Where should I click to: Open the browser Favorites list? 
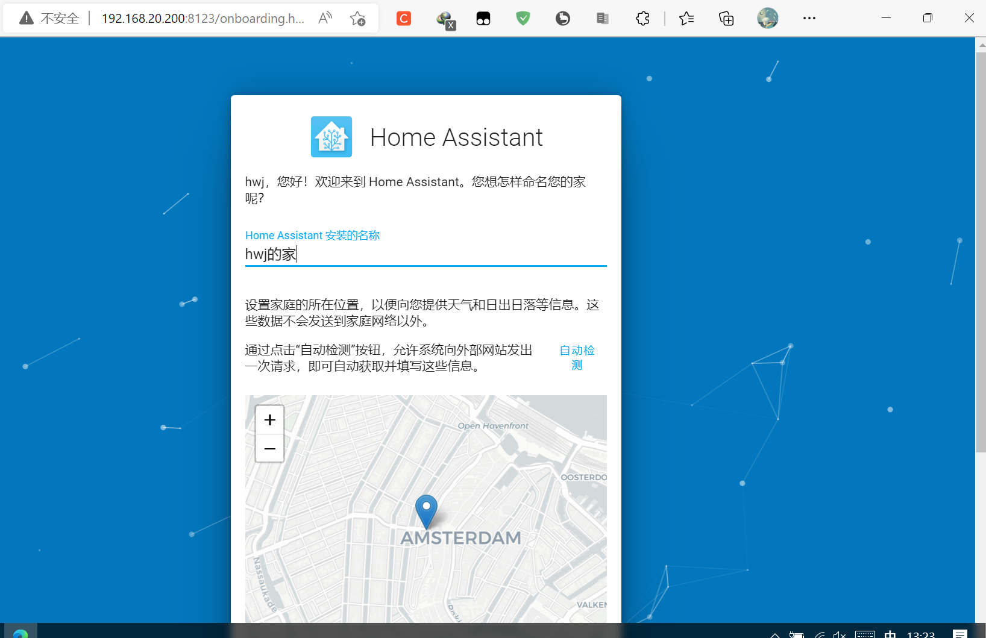tap(686, 19)
